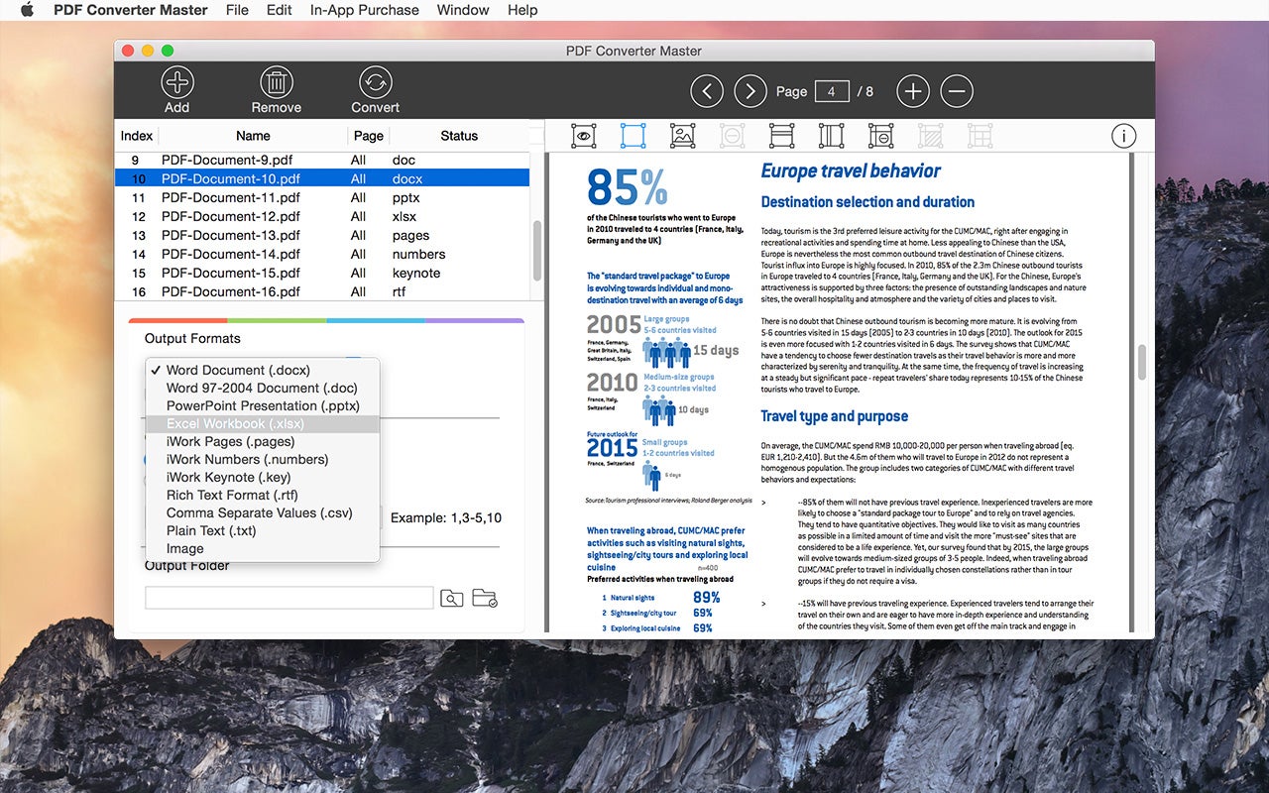Open the File menu
The image size is (1269, 793).
pyautogui.click(x=237, y=10)
